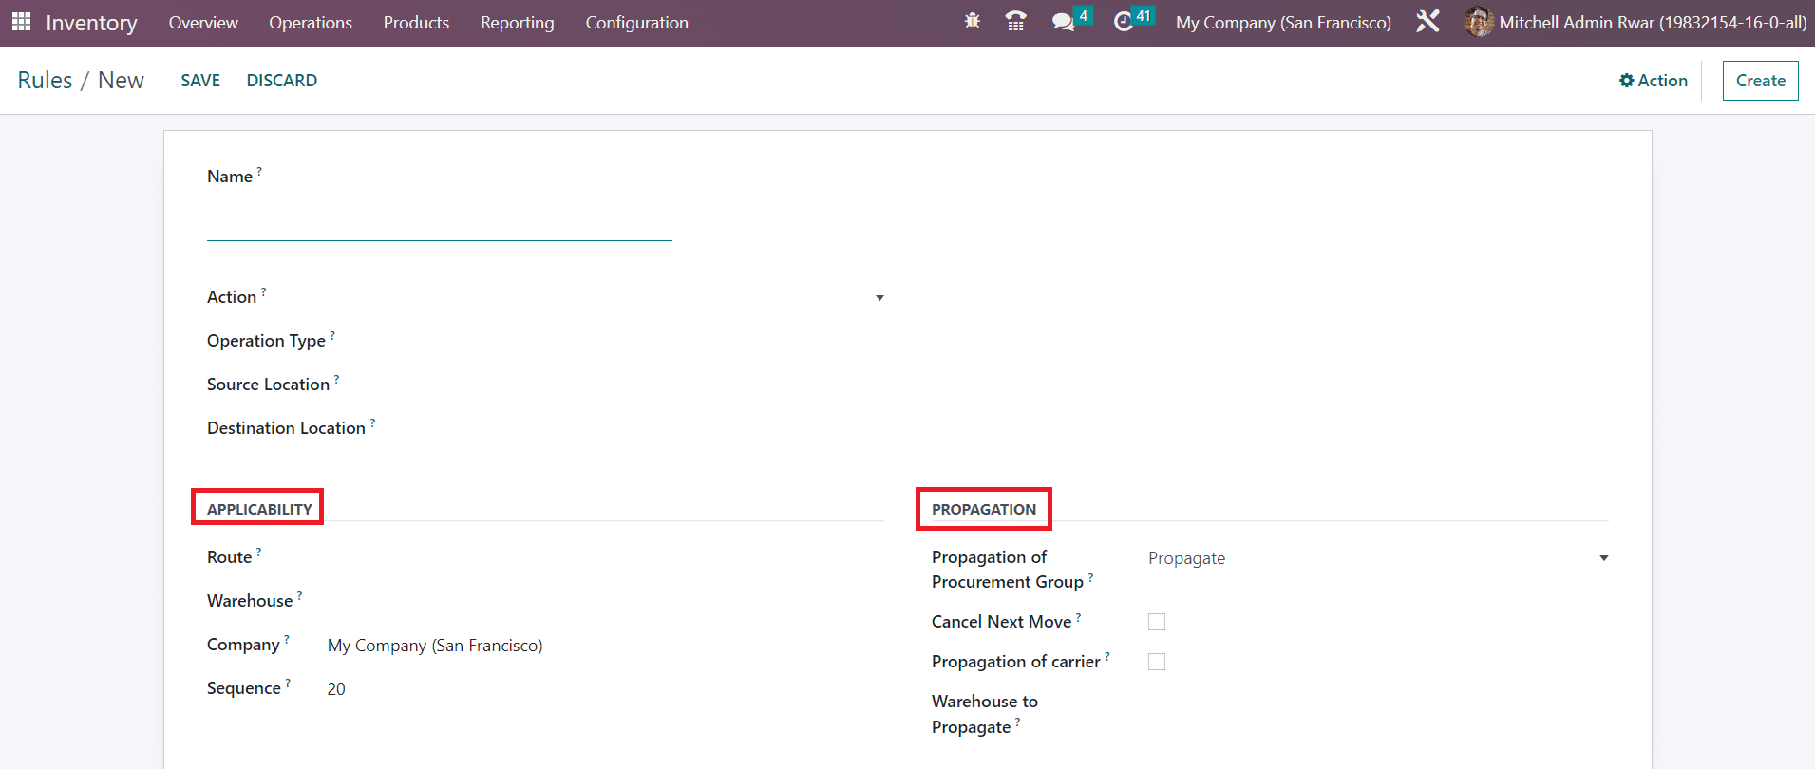Open the Operations menu
The image size is (1815, 769).
click(x=310, y=23)
